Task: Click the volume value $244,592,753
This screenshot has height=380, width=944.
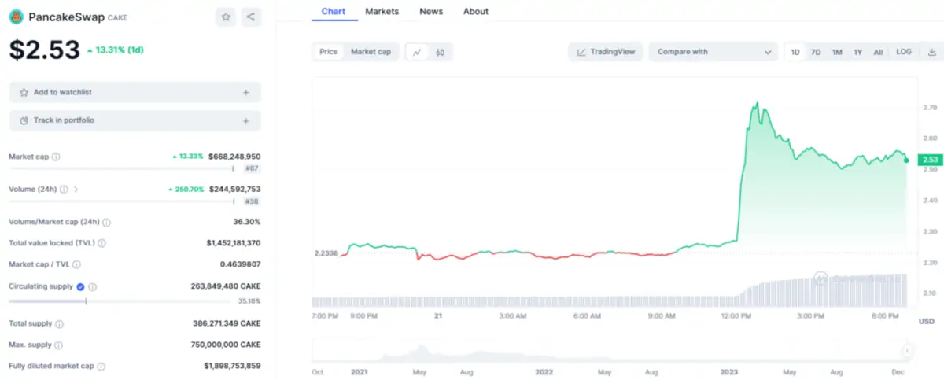Action: [x=234, y=190]
